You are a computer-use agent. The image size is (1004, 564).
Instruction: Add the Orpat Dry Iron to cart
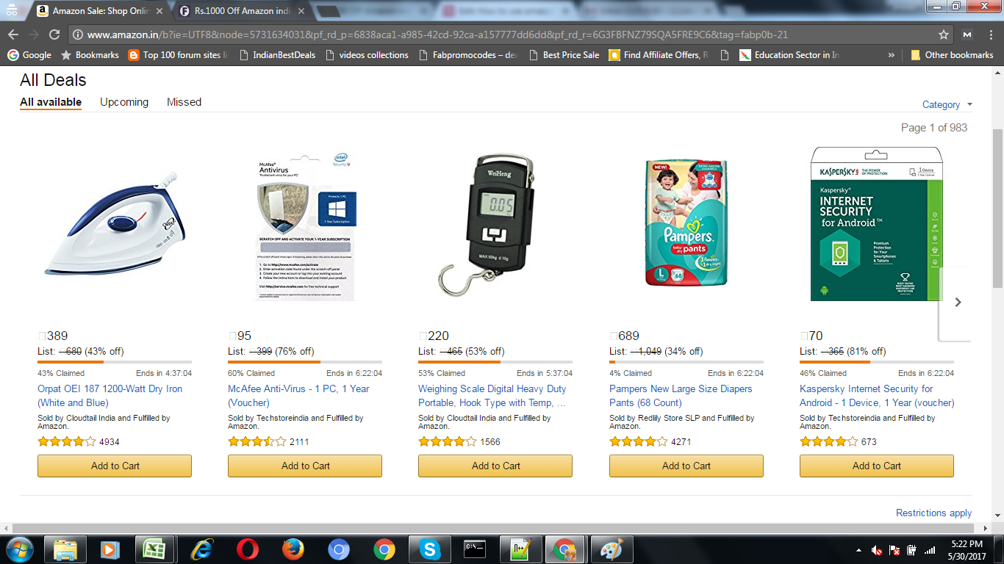(115, 466)
